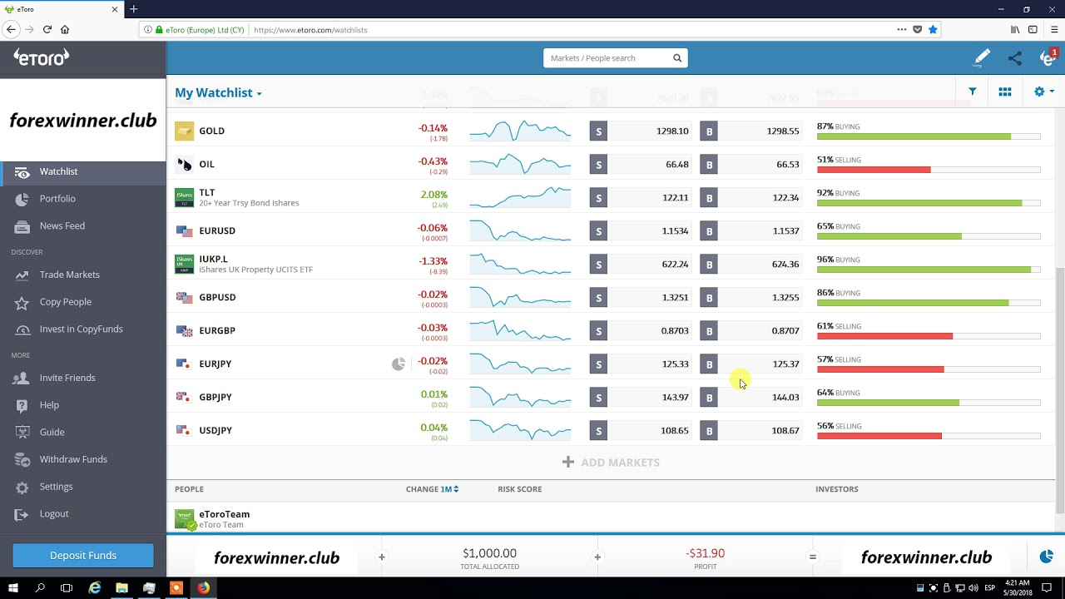The image size is (1065, 599).
Task: Open Invest in CopyFunds
Action: pyautogui.click(x=83, y=329)
